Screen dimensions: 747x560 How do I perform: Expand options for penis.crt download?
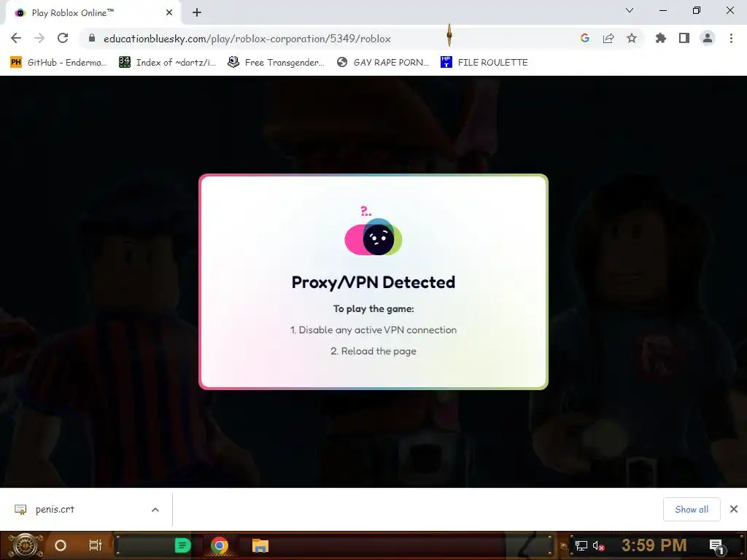coord(155,510)
